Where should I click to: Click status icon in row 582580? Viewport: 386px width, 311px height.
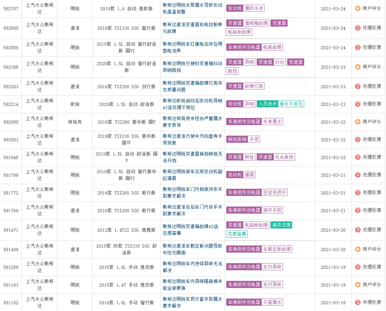[358, 28]
